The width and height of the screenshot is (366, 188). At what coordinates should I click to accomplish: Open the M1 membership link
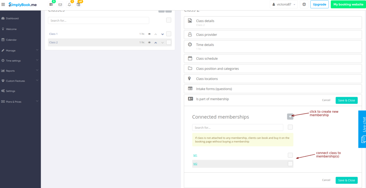(195, 155)
